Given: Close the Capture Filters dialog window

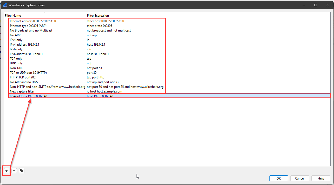Looking at the screenshot, I should tap(327, 5).
